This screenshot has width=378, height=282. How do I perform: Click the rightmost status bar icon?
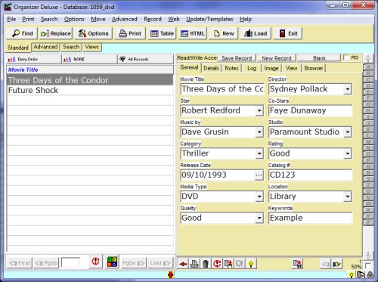[x=370, y=274]
